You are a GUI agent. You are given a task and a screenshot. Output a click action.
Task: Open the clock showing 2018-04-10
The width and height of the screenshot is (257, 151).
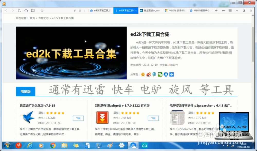[243, 145]
